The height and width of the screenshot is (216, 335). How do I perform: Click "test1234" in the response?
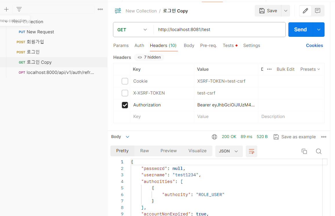185,175
